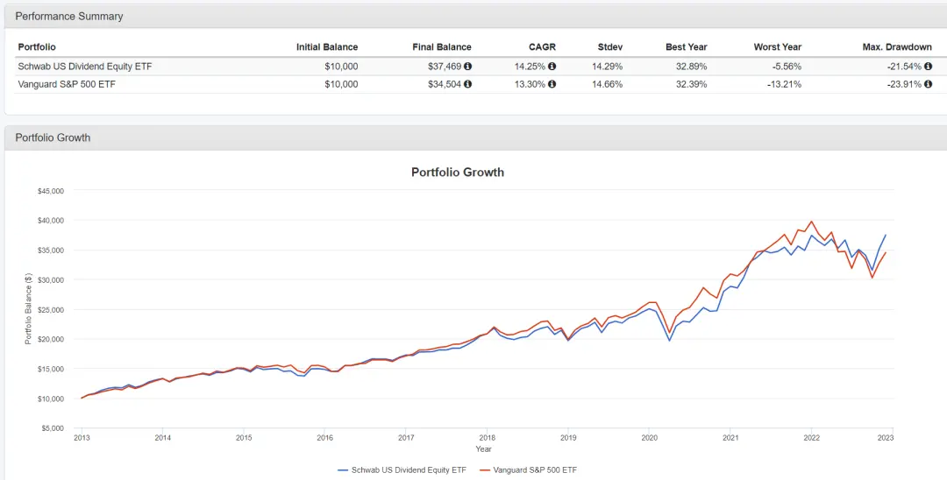Click the -5.56% worst year value

(787, 67)
